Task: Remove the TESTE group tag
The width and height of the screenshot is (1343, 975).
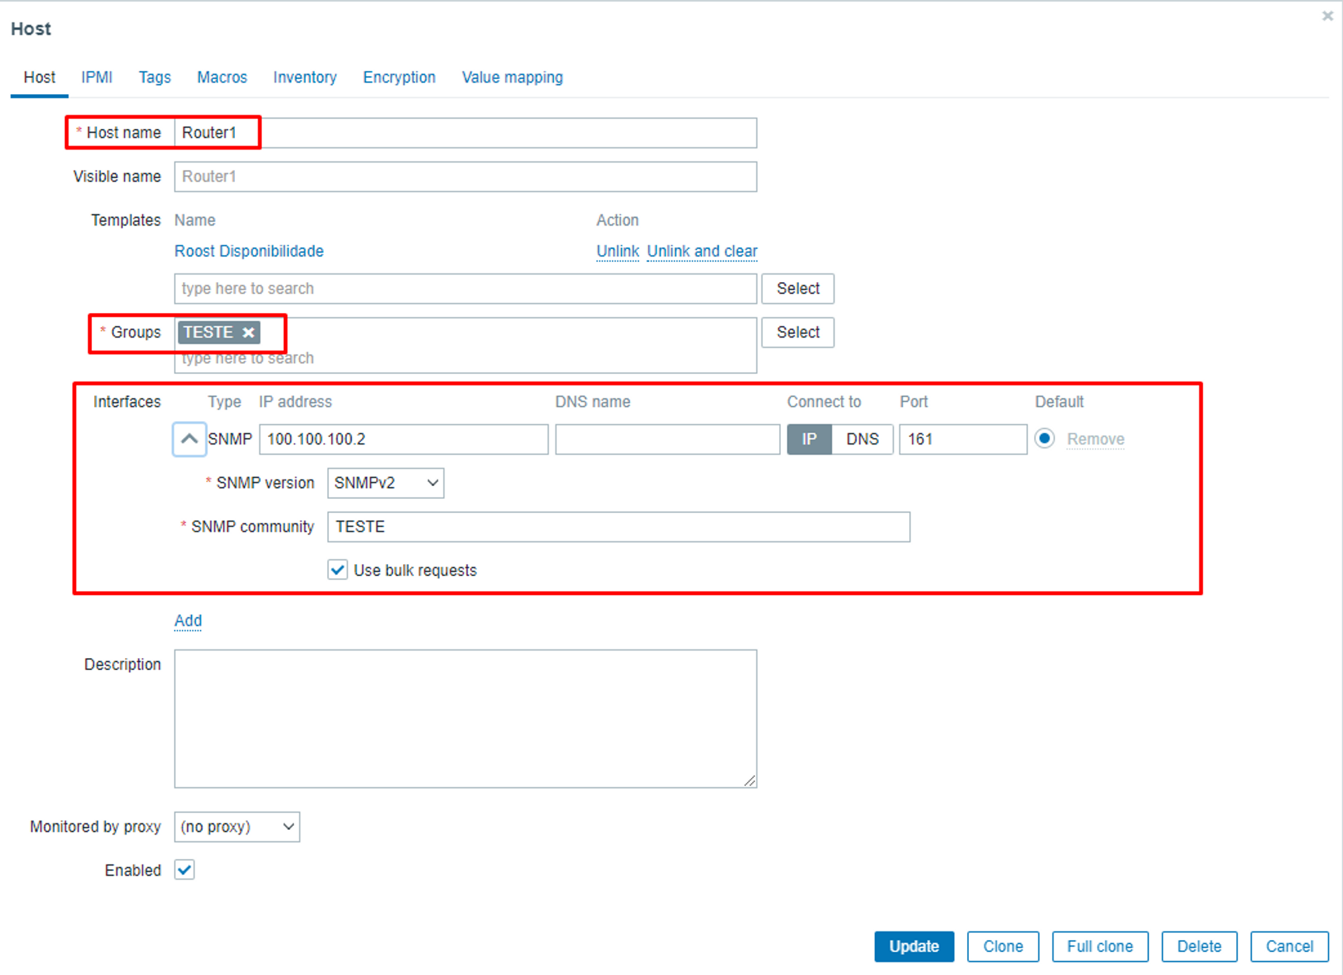Action: [248, 332]
